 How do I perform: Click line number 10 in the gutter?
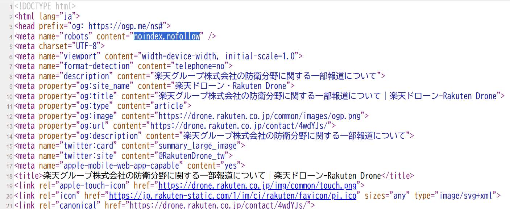point(9,97)
